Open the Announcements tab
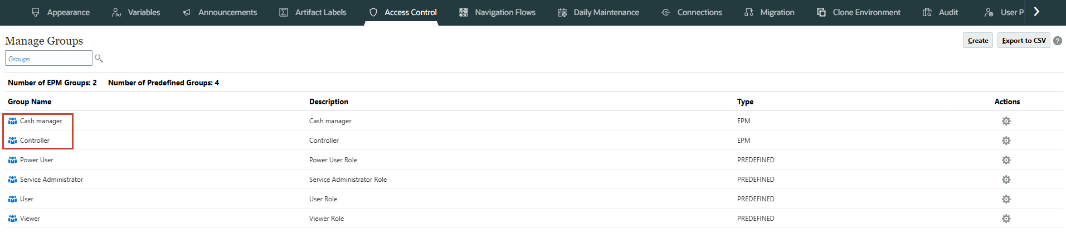 [220, 12]
